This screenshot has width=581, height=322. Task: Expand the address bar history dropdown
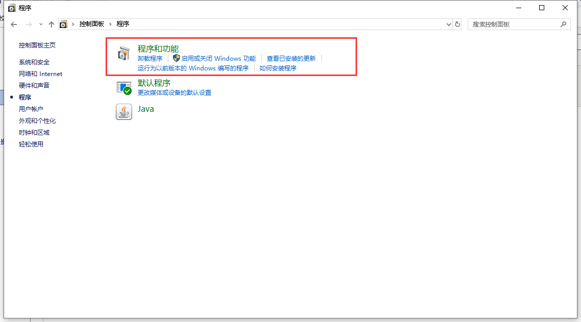pyautogui.click(x=449, y=24)
